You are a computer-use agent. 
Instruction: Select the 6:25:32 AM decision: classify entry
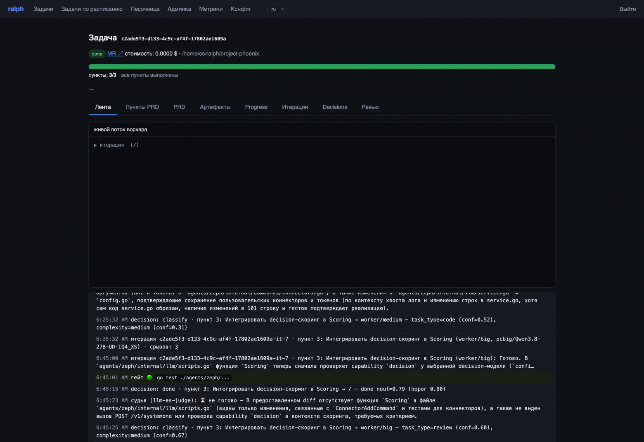point(323,323)
